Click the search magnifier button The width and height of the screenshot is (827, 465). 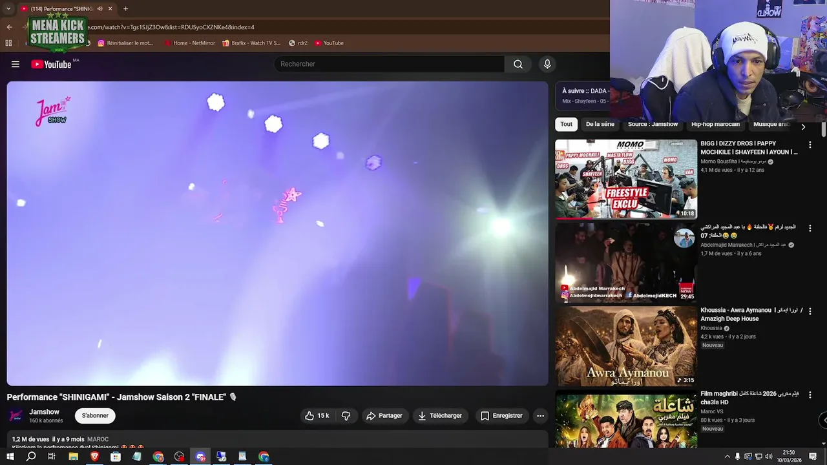(518, 64)
